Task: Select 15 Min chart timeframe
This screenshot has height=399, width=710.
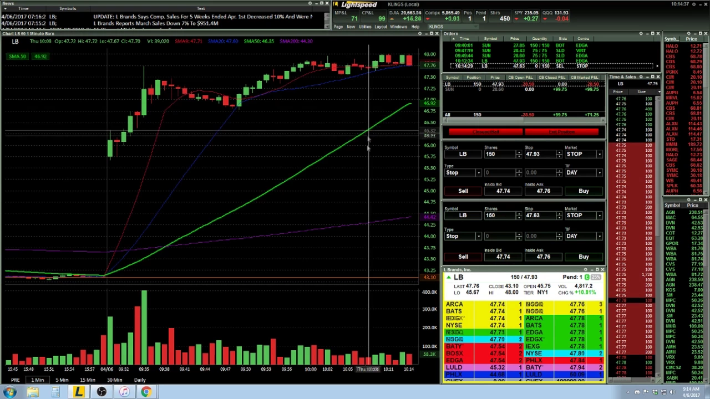Action: pyautogui.click(x=87, y=380)
